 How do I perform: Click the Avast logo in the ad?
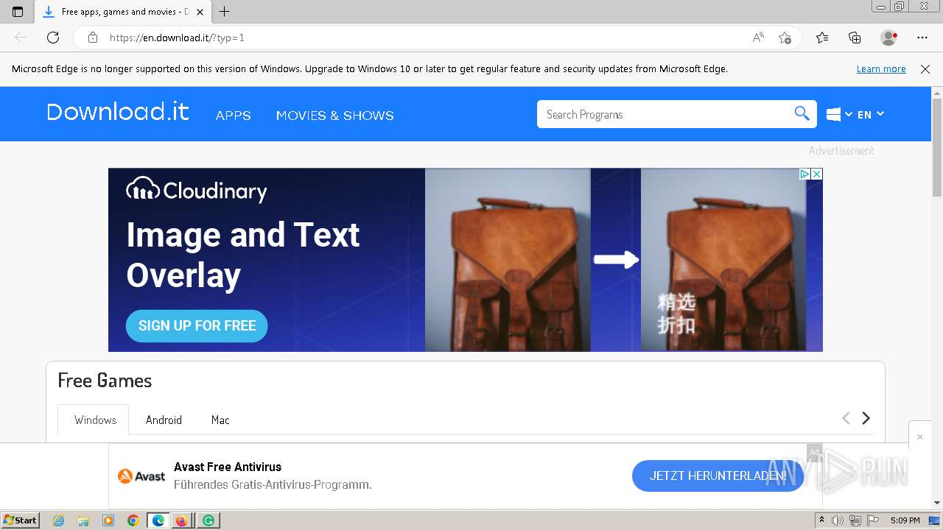pos(141,476)
